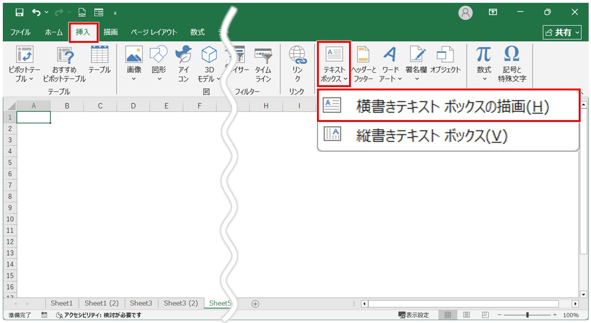The height and width of the screenshot is (323, 591).
Task: Open Quick Access Toolbar customize arrow
Action: pos(116,13)
